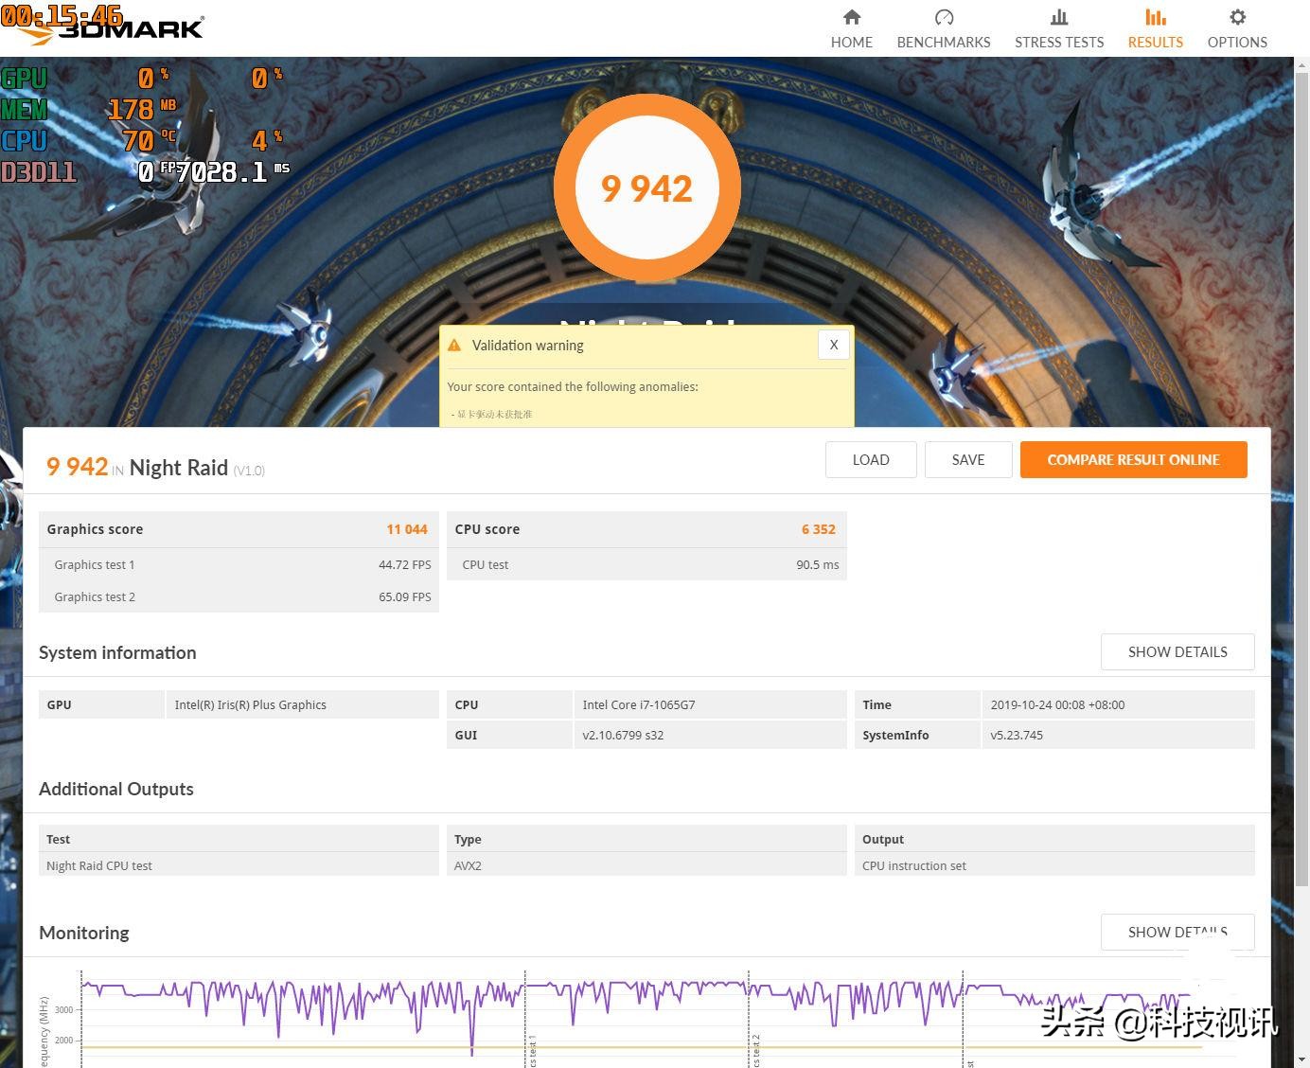
Task: Open the OPTIONS menu item
Action: point(1236,42)
